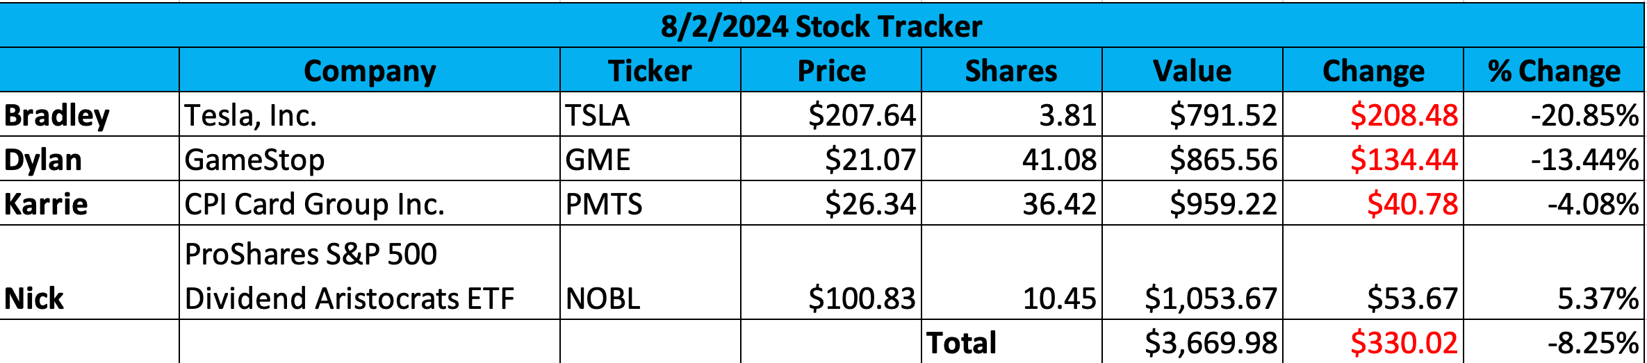Select the Shares column header
This screenshot has height=363, width=1647.
pos(1011,71)
